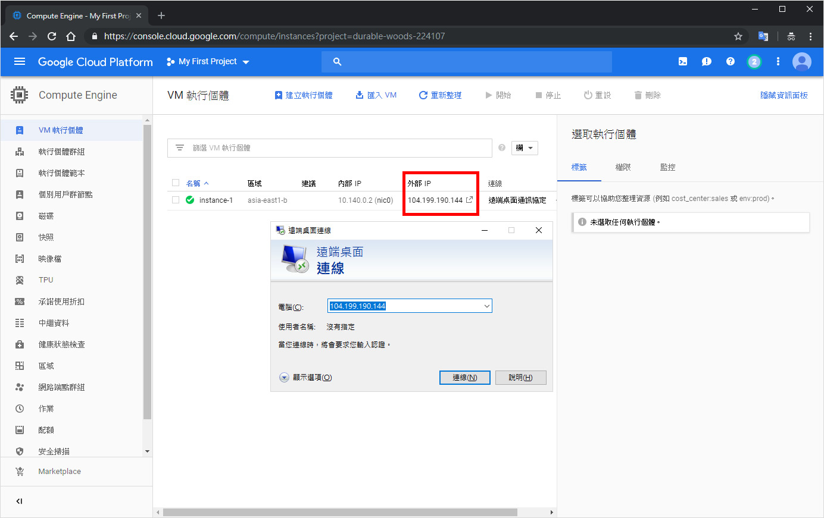This screenshot has height=518, width=824.
Task: Click 說明(H) button in dialog
Action: click(521, 378)
